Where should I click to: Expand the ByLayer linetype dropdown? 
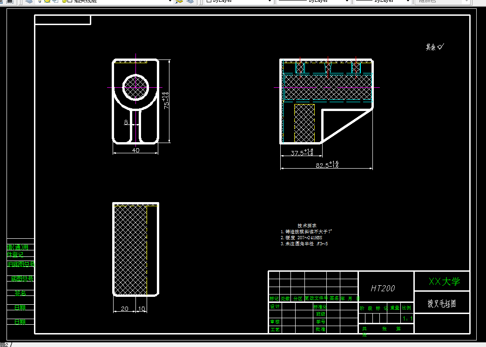pos(347,1)
